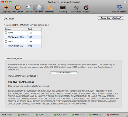This screenshot has height=117, width=128.
Task: Switch to the UW/IMAP toolbar item
Action: [x=39, y=9]
